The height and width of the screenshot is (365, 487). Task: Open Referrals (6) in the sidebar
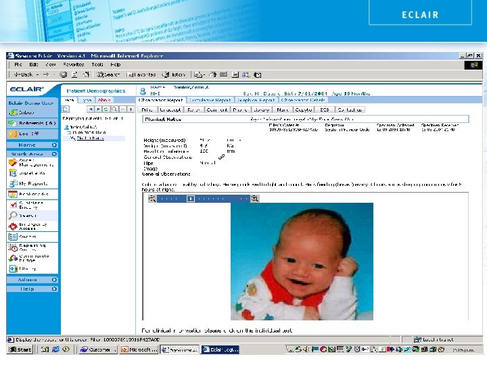[32, 123]
